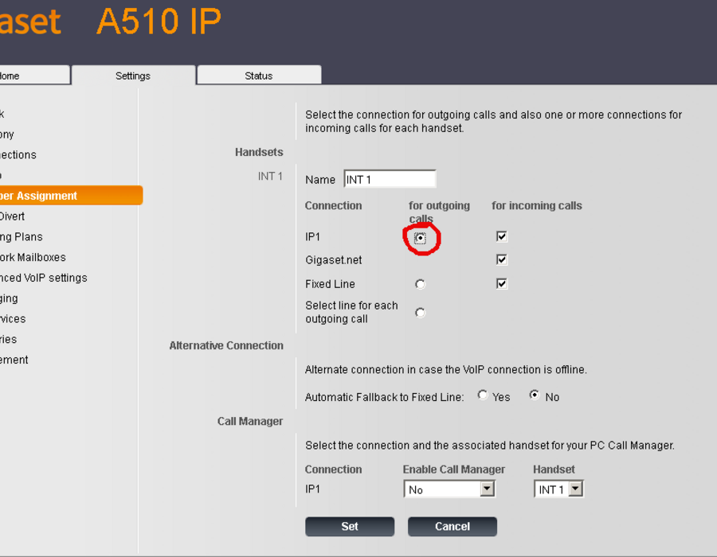Click the 'Handsets' section heading
This screenshot has width=717, height=557.
[x=259, y=152]
